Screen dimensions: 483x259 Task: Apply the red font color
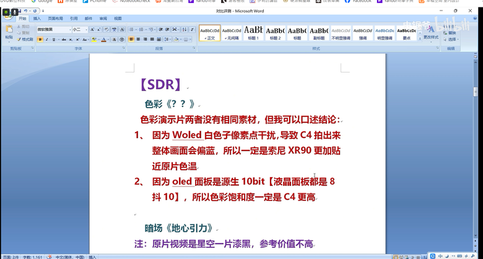click(104, 40)
